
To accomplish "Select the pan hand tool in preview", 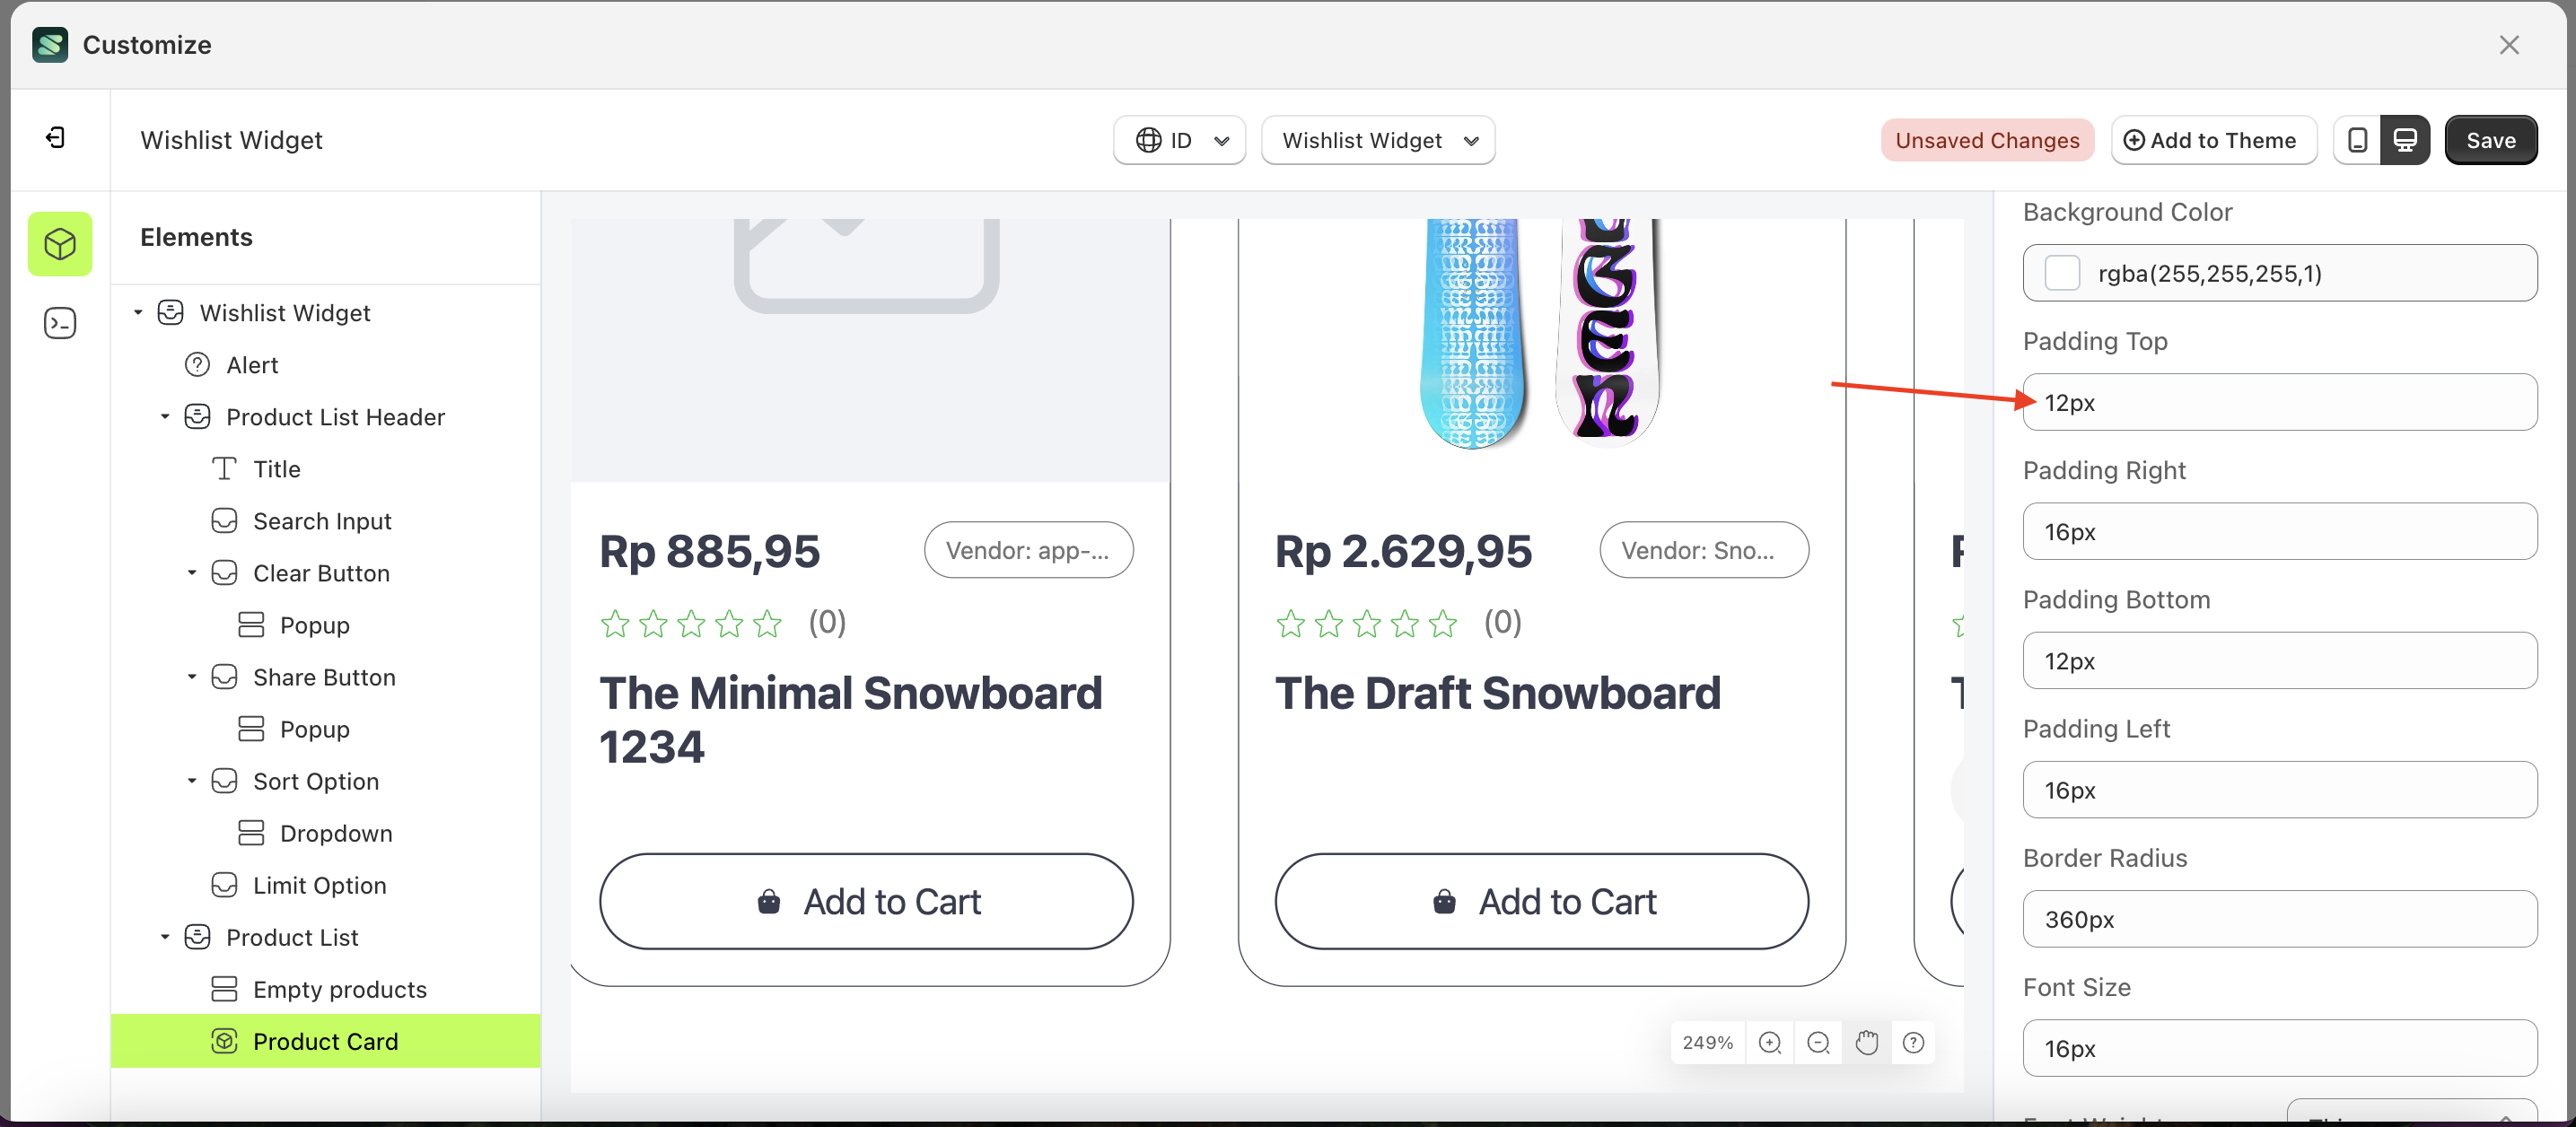I will coord(1866,1042).
